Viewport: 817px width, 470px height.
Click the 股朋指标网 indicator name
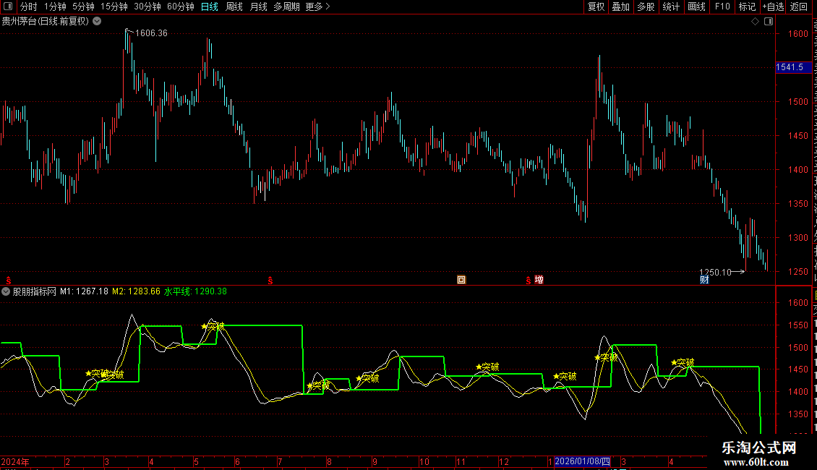click(x=35, y=292)
